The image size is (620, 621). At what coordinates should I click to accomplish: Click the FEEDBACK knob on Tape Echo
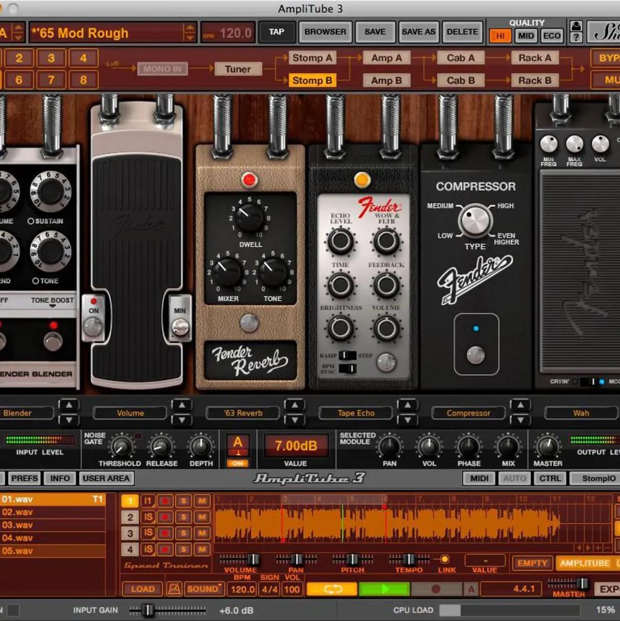click(386, 285)
